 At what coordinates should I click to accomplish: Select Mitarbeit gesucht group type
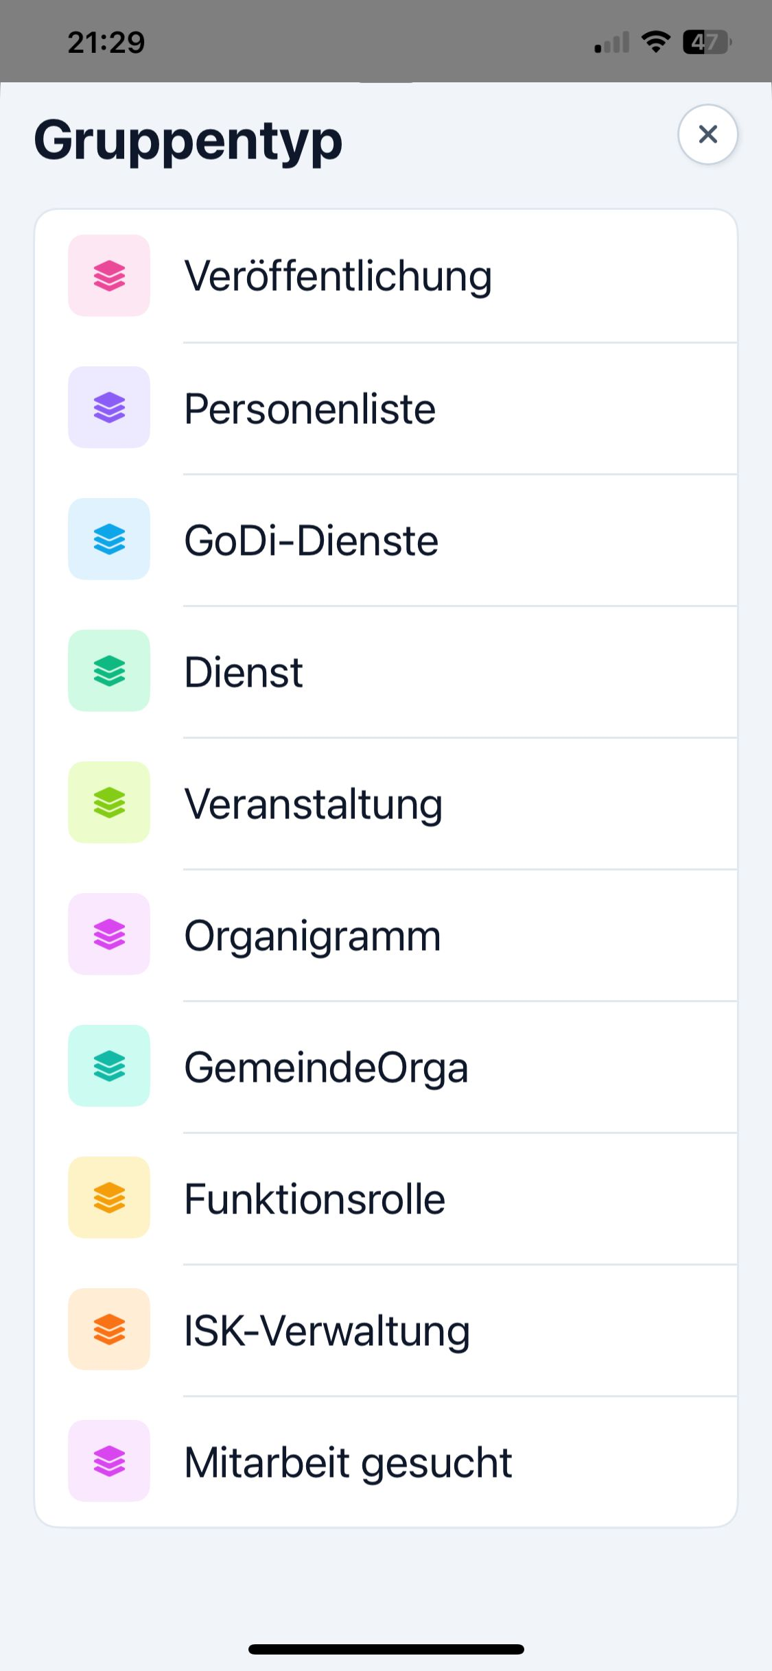(348, 1463)
